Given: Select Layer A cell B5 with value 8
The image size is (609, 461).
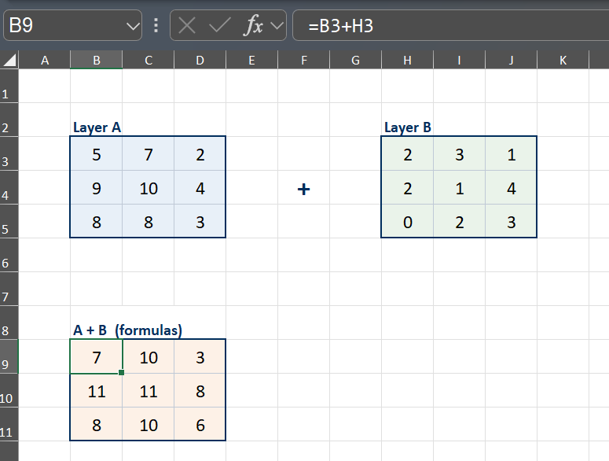Looking at the screenshot, I should point(97,221).
